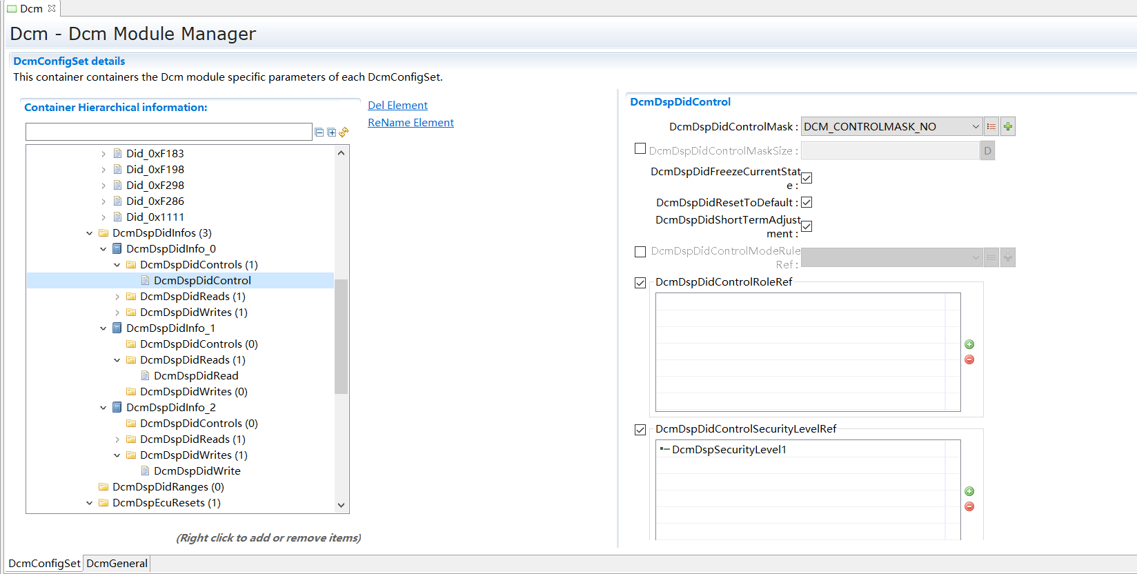Click list icon beside DcmDspDidControlMask dropdown
Screen dimensions: 1137x574
click(x=991, y=126)
